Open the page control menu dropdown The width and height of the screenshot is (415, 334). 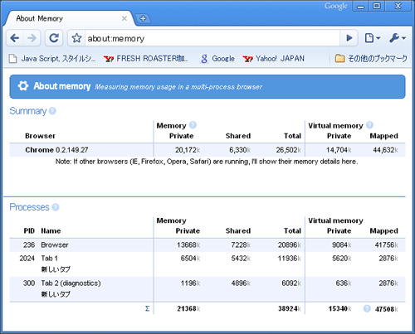(373, 38)
